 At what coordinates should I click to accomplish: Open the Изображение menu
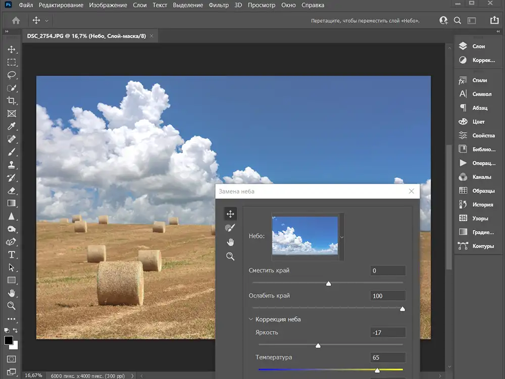point(108,5)
